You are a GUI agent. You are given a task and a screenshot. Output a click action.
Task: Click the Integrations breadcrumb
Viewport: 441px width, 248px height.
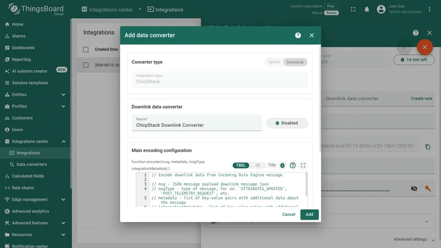coord(165,9)
